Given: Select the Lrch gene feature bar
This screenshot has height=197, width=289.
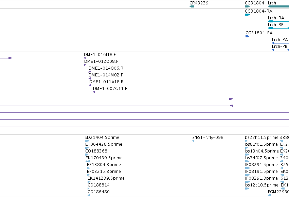Looking at the screenshot, I should pyautogui.click(x=278, y=6).
